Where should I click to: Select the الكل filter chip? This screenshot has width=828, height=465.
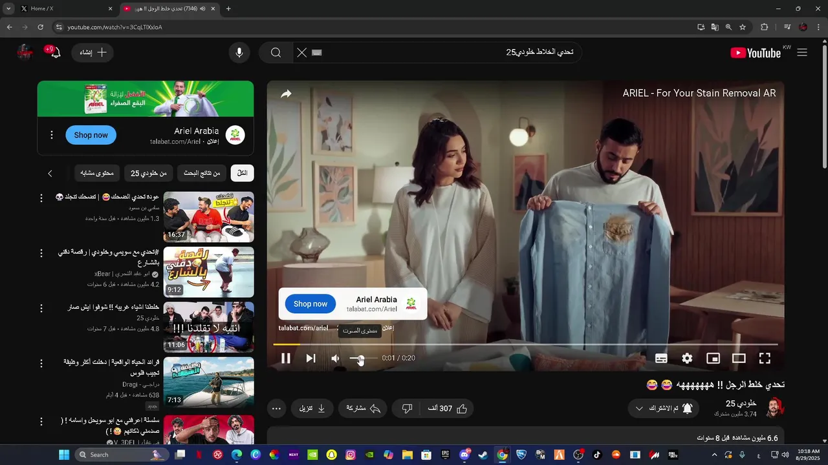pyautogui.click(x=243, y=173)
